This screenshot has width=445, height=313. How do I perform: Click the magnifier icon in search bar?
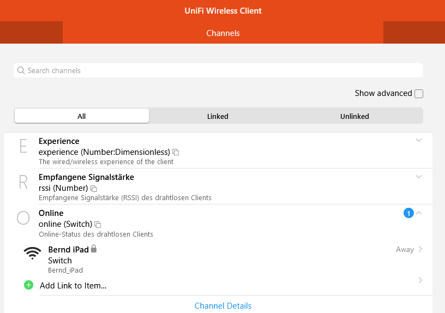(x=21, y=70)
